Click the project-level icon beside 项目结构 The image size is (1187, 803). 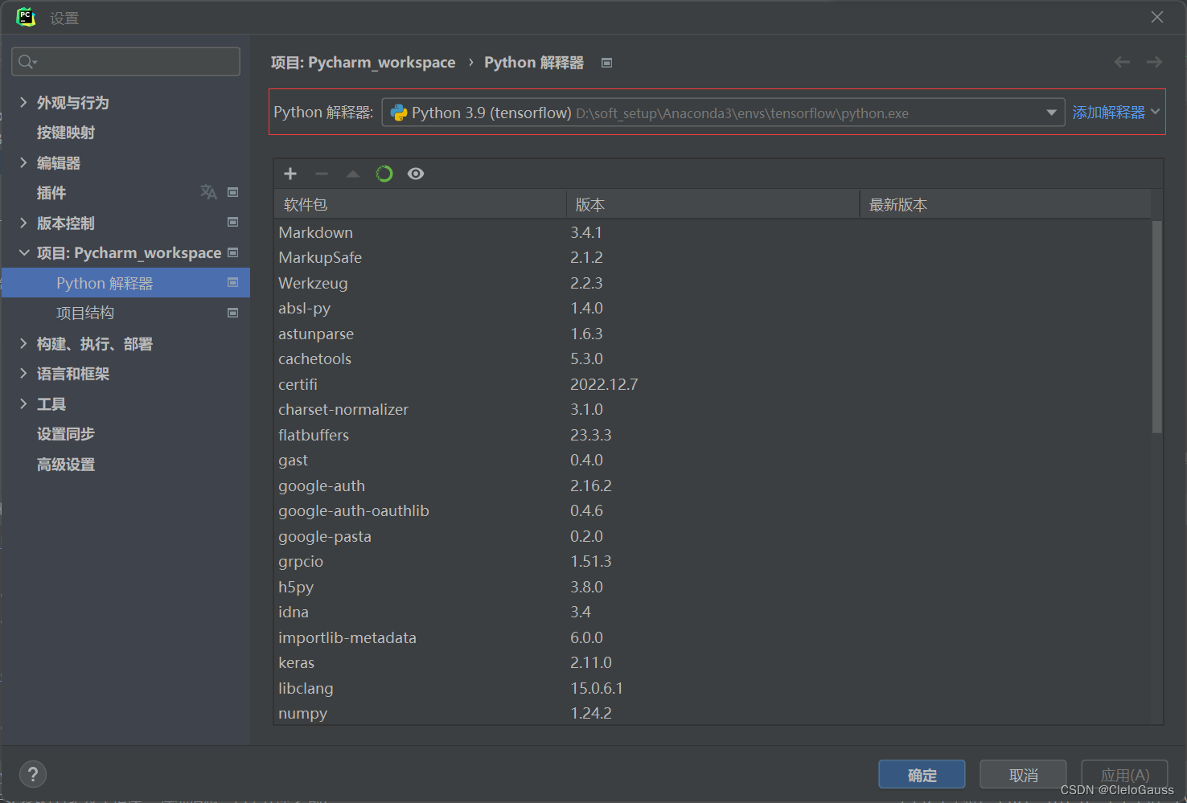point(233,313)
